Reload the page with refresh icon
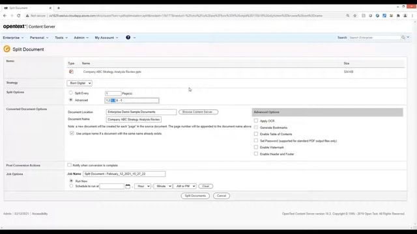 [19, 16]
